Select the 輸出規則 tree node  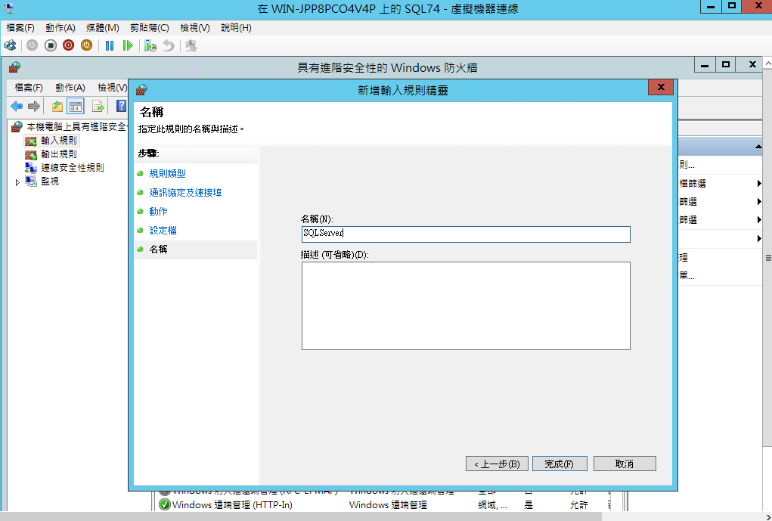(58, 154)
